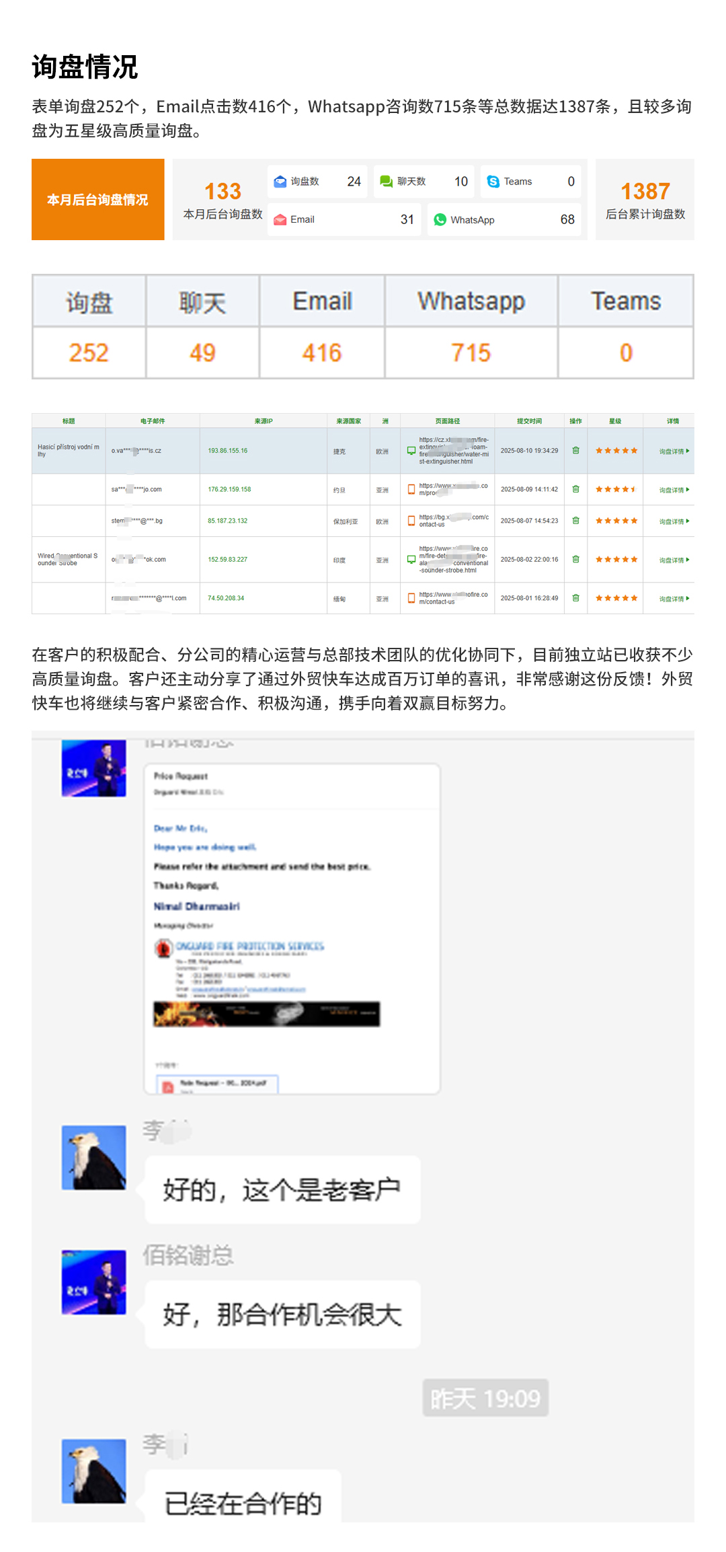This screenshot has width=726, height=1552.
Task: Open 询盘详情 for the 85.187.23.132 inquiry
Action: [674, 521]
